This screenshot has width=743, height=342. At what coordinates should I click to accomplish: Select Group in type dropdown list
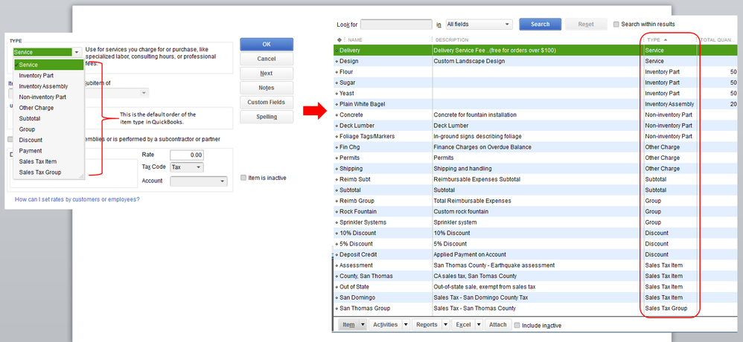(x=49, y=129)
